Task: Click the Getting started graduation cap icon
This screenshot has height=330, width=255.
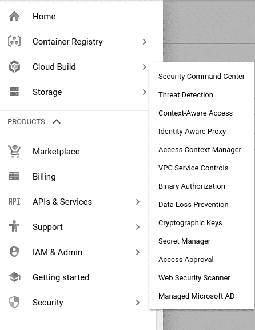Action: (14, 277)
